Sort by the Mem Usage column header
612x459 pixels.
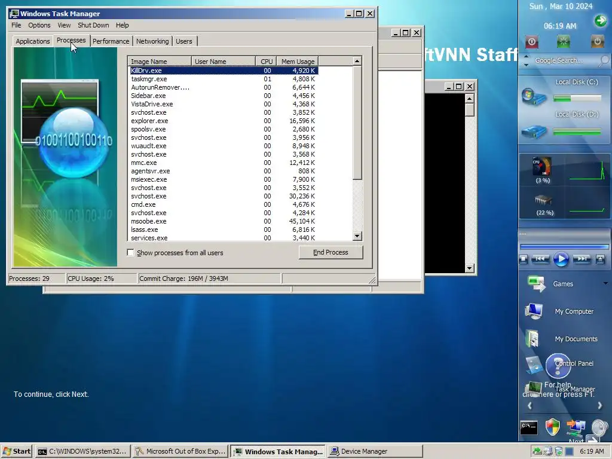298,62
